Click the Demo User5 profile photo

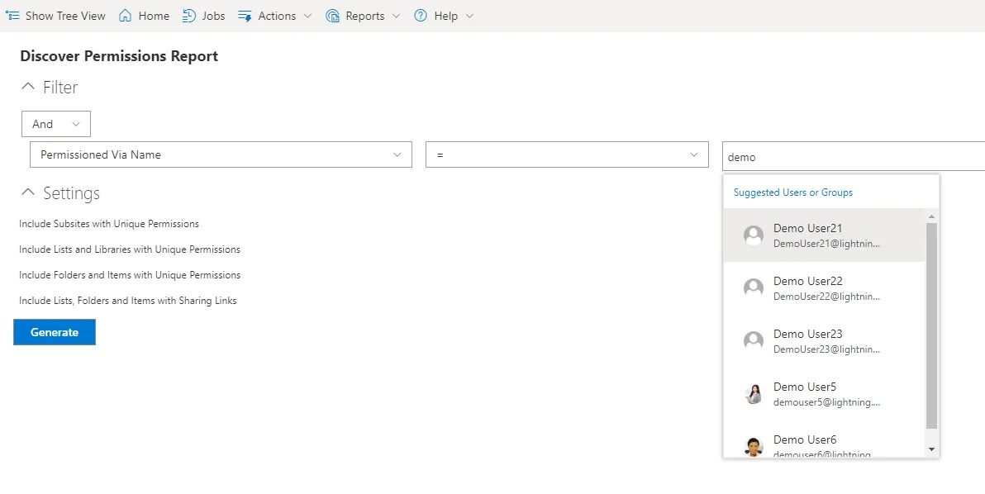753,393
